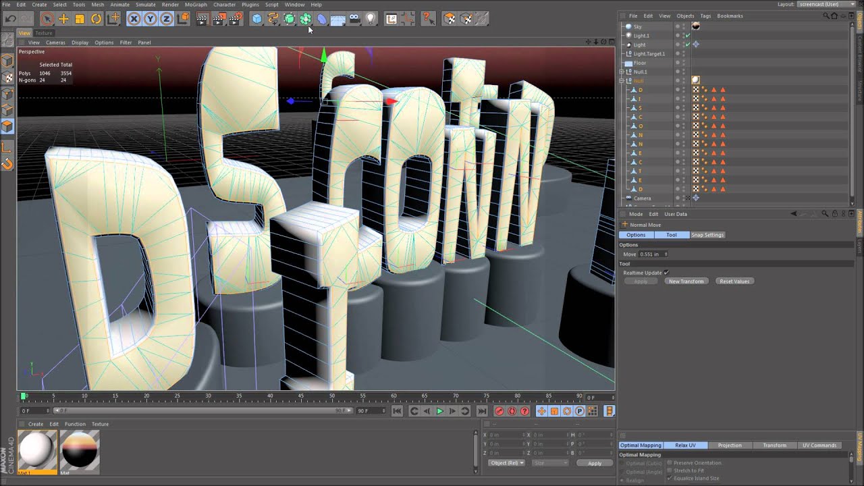Open the deformer objects icon

[322, 19]
